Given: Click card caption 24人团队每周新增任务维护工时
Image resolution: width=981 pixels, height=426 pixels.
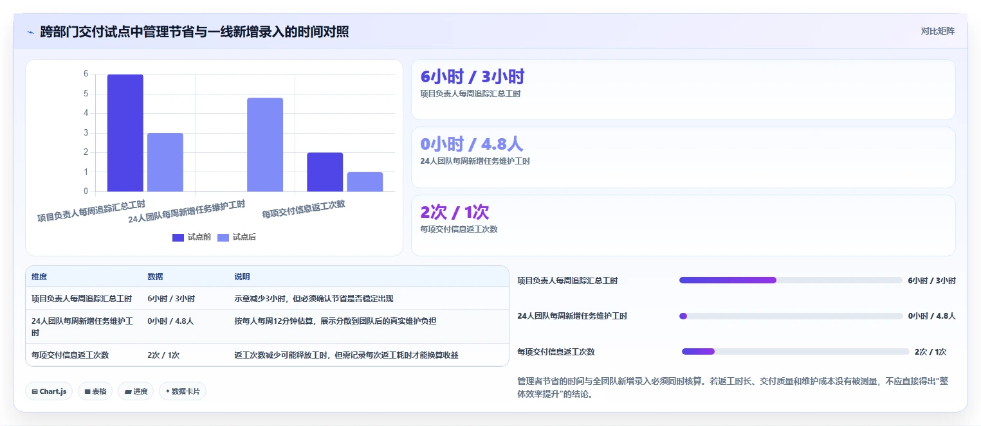Looking at the screenshot, I should (x=475, y=161).
